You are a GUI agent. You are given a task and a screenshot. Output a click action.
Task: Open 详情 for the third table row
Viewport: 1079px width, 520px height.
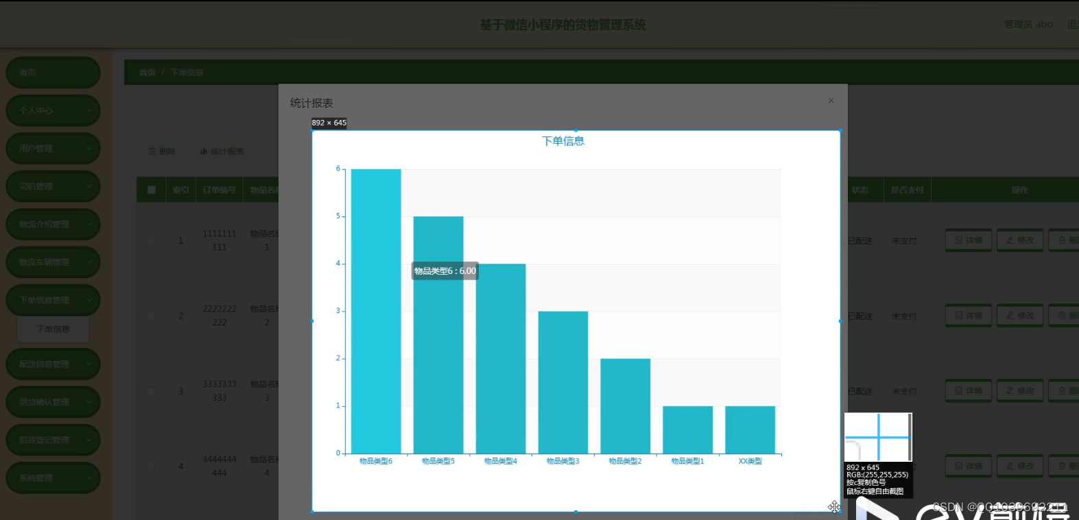pyautogui.click(x=968, y=391)
